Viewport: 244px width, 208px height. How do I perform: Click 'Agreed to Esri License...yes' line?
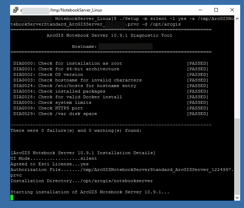pyautogui.click(x=50, y=164)
